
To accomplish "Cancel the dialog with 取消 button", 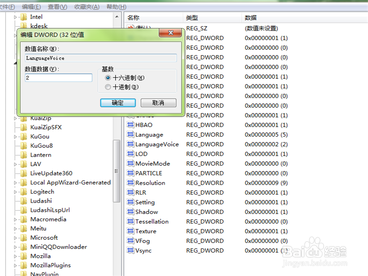I will pos(158,103).
